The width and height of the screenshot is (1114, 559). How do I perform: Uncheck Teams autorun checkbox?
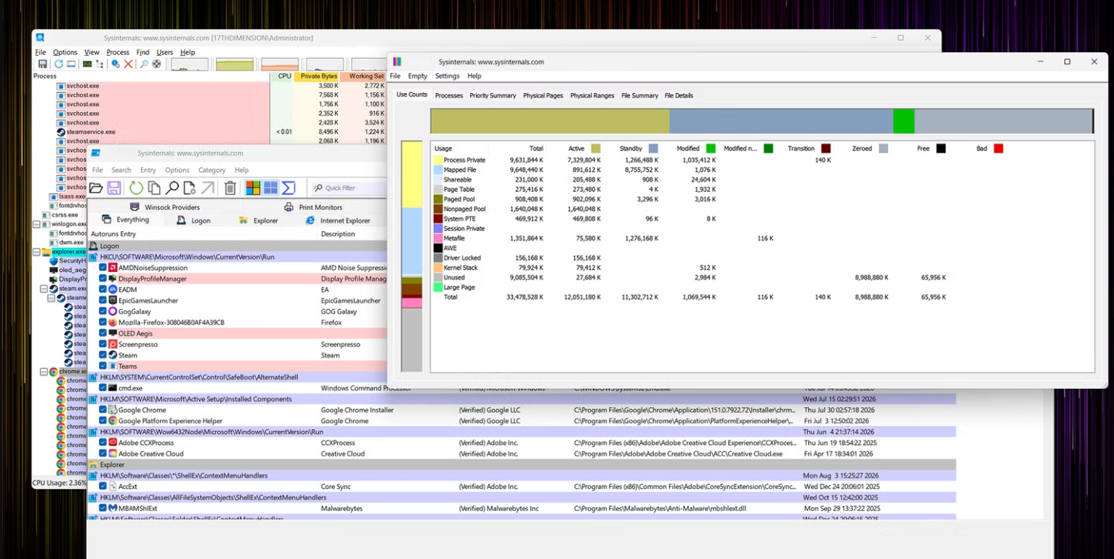102,366
